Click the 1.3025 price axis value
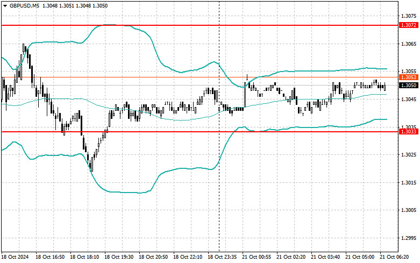The image size is (420, 263). (x=409, y=155)
